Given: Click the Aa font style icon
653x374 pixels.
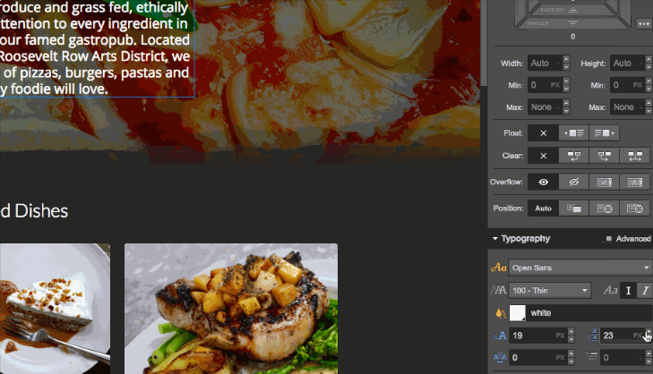Looking at the screenshot, I should (610, 291).
